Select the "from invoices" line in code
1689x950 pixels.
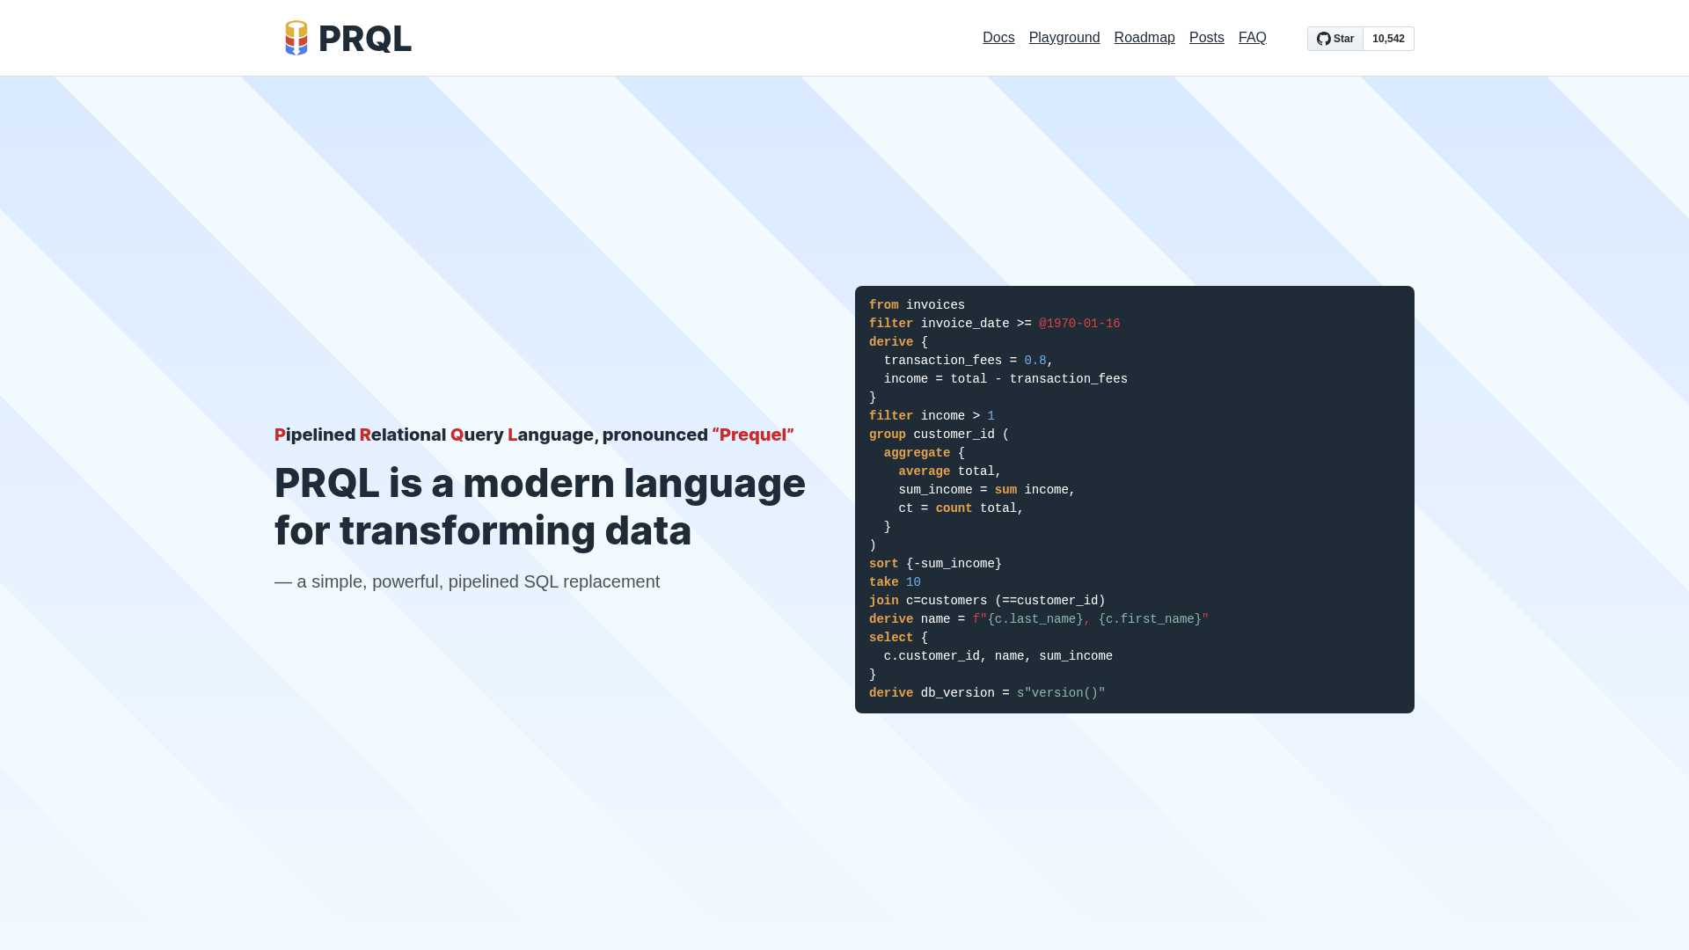pos(916,305)
